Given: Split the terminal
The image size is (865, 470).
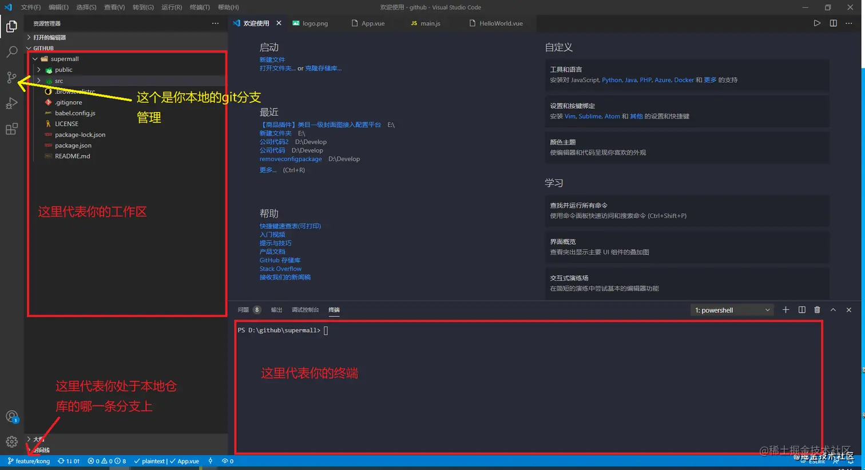Looking at the screenshot, I should (x=801, y=310).
